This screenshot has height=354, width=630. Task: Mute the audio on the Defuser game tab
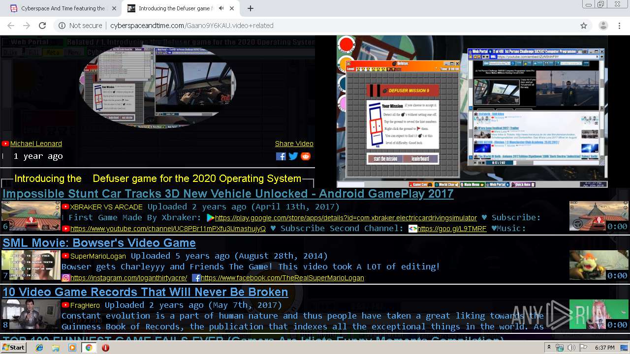[221, 8]
